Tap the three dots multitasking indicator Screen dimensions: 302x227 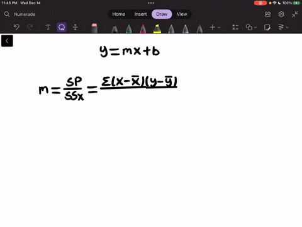pos(151,3)
